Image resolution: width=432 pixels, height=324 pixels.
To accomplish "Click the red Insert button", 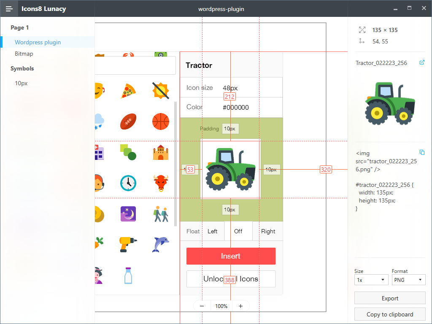I will pyautogui.click(x=231, y=256).
